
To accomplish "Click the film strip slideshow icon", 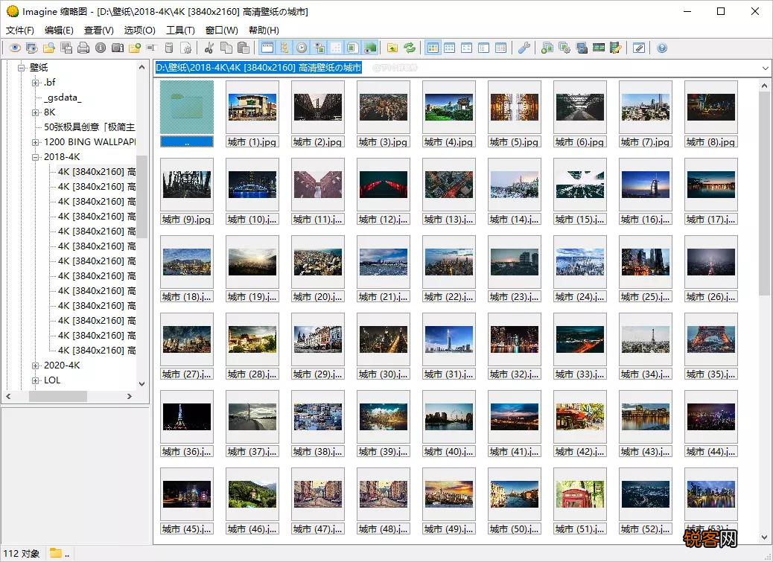I will [599, 48].
